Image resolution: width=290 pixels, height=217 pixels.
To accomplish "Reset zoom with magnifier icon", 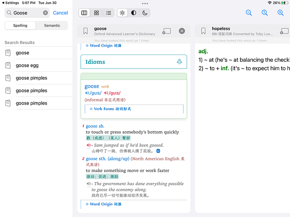I will coord(265,13).
